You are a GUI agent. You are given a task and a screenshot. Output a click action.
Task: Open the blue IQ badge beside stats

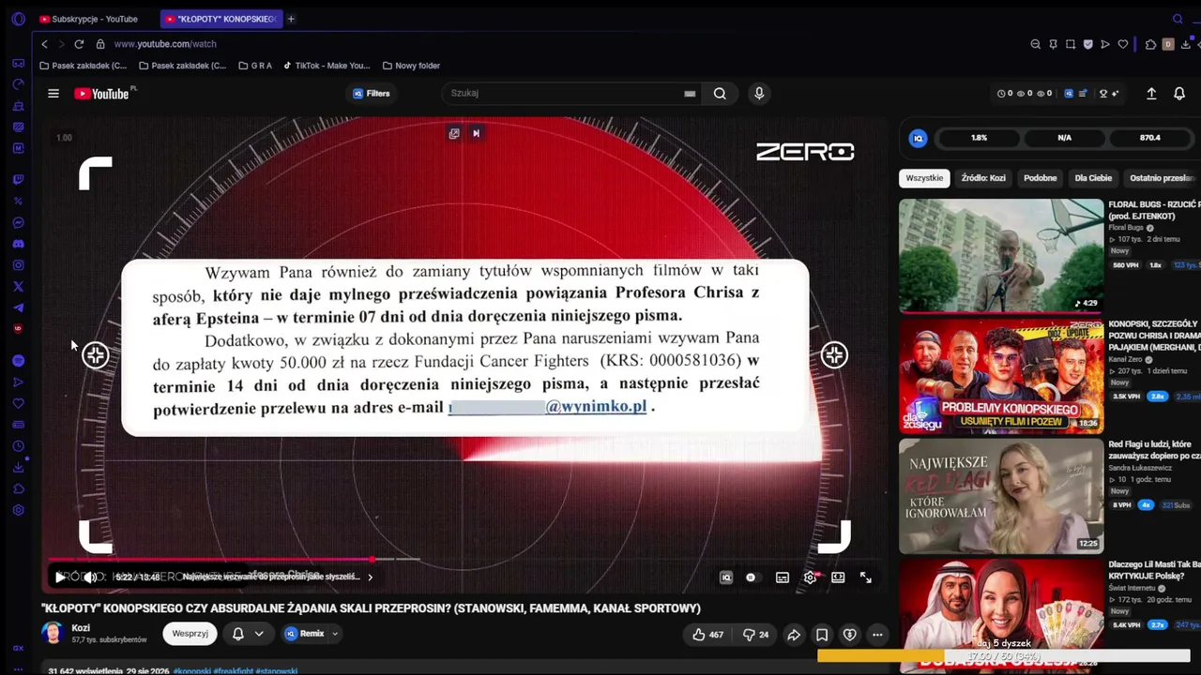pos(919,138)
